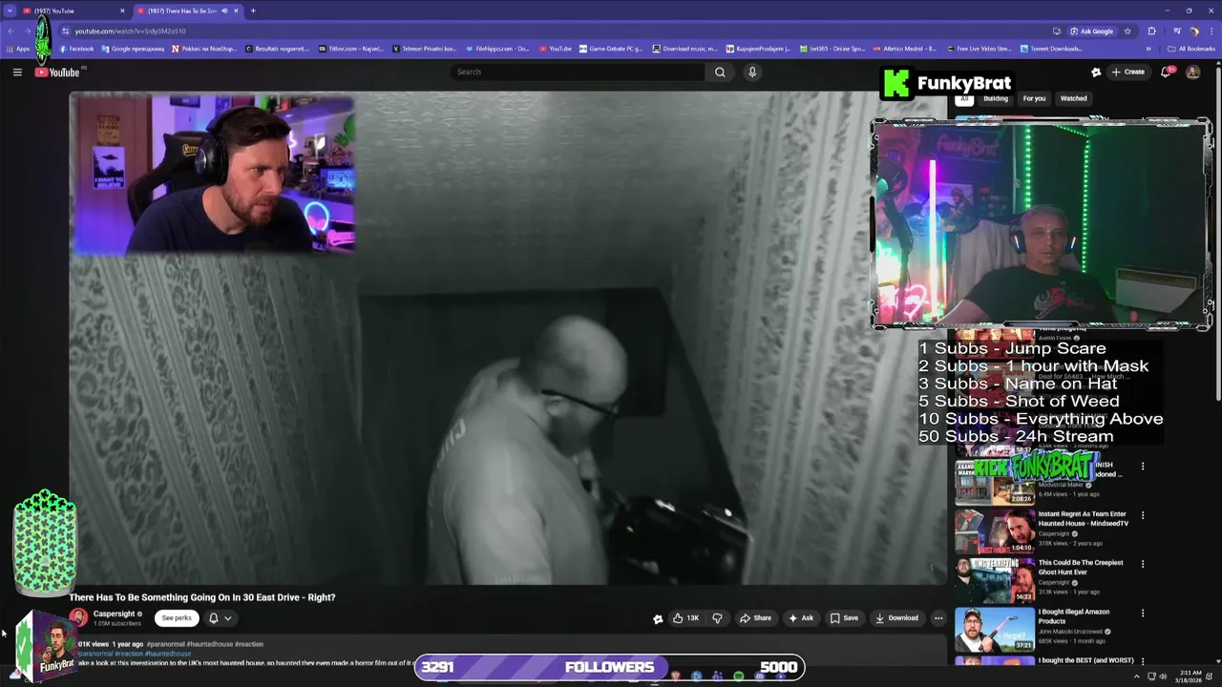Click the Ask Google button in address bar

(1091, 31)
